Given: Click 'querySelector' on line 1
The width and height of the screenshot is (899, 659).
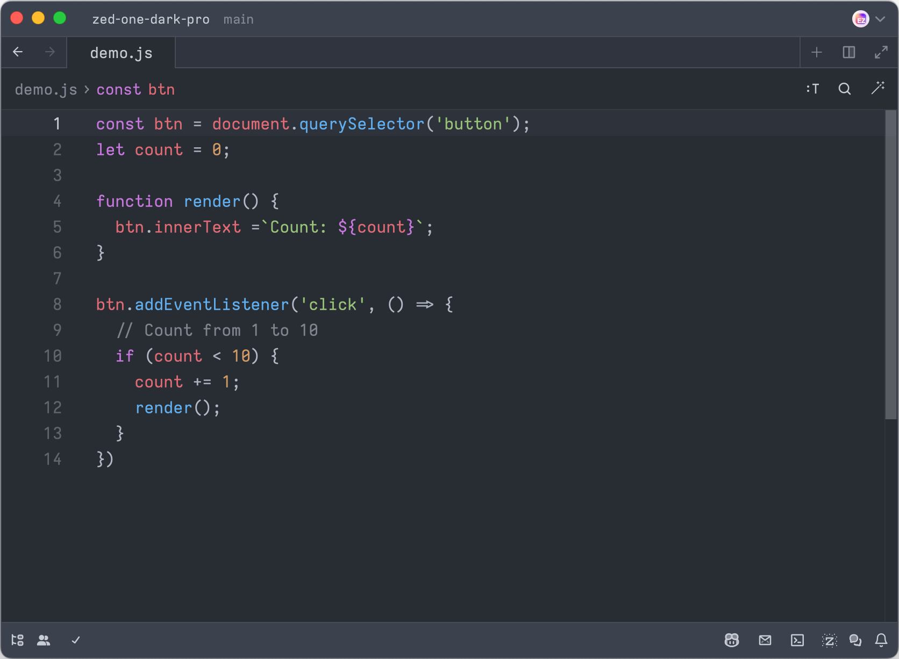Looking at the screenshot, I should pyautogui.click(x=362, y=124).
